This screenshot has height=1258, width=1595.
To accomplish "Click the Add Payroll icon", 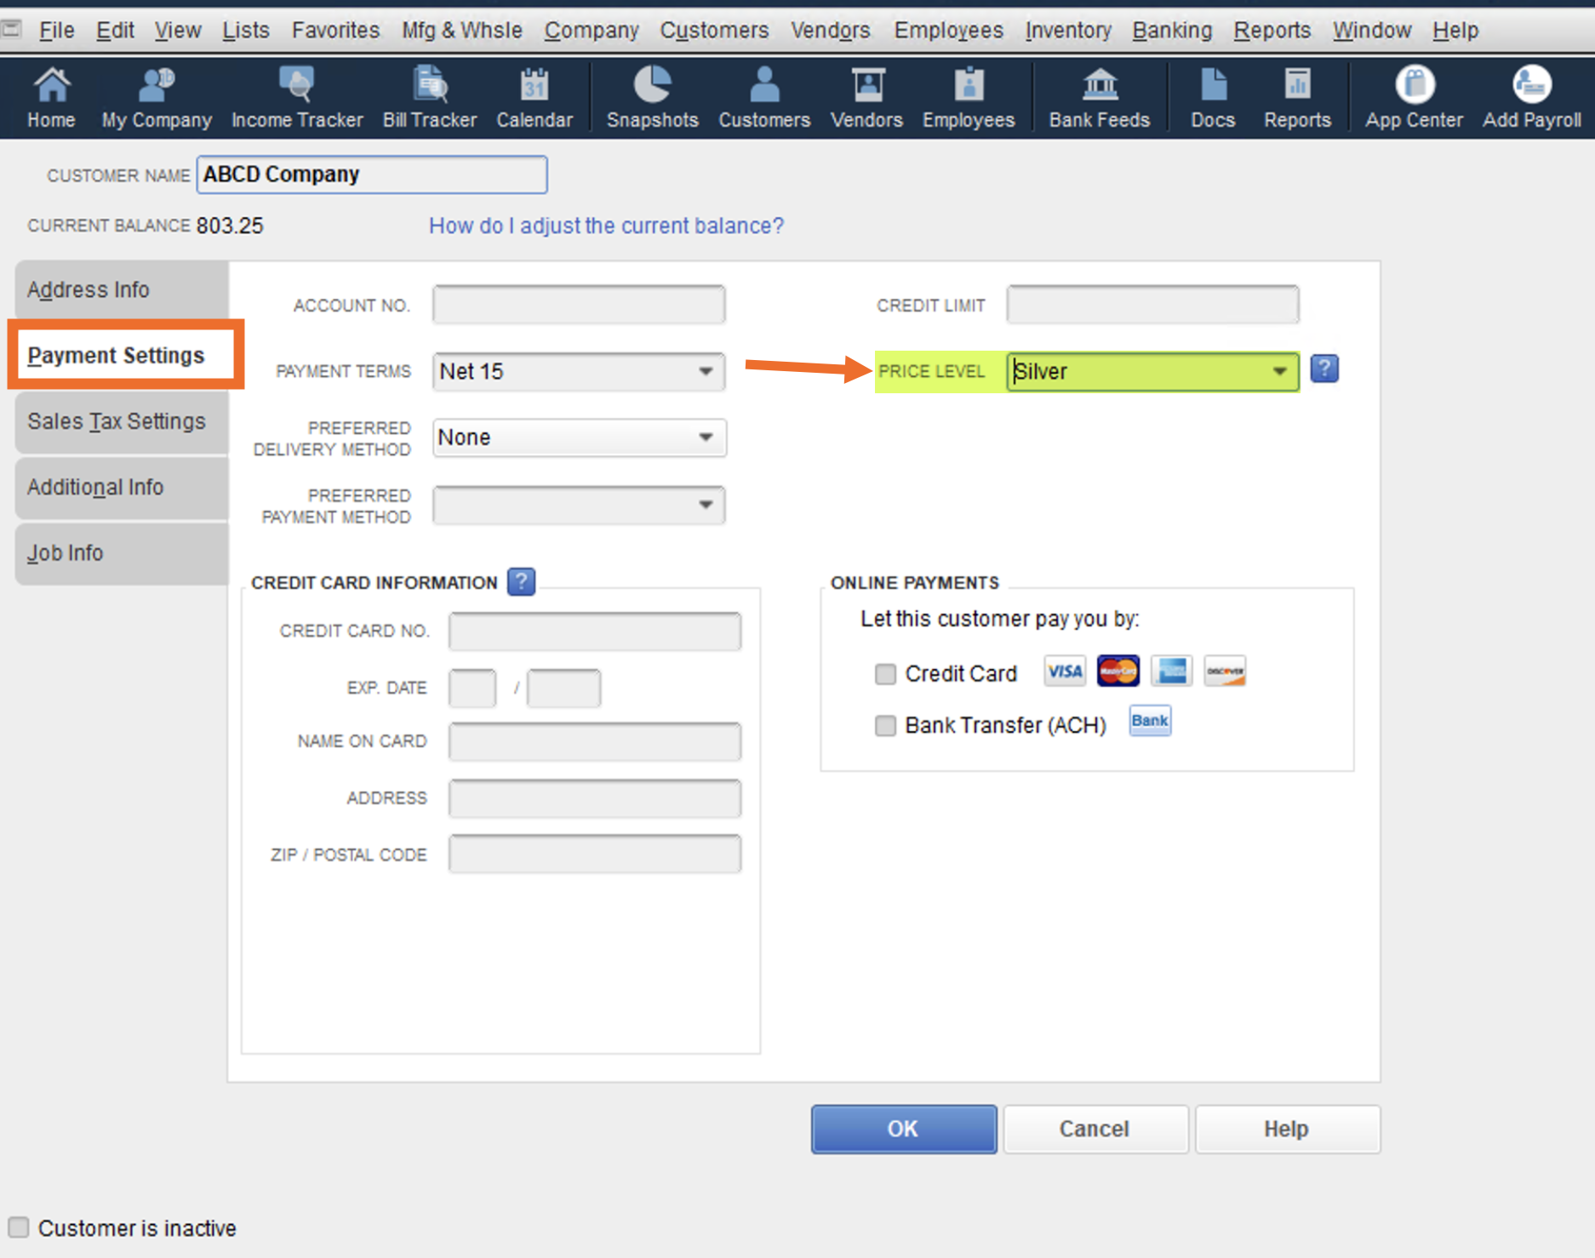I will (x=1531, y=97).
